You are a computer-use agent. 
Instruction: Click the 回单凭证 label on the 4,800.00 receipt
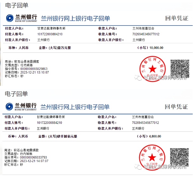point(176,107)
